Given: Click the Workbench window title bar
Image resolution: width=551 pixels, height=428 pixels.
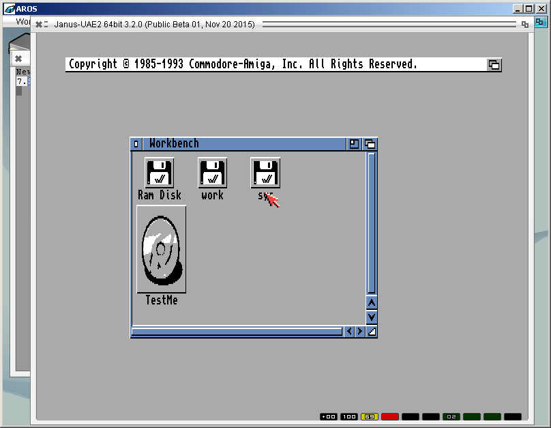Looking at the screenshot, I should 245,144.
